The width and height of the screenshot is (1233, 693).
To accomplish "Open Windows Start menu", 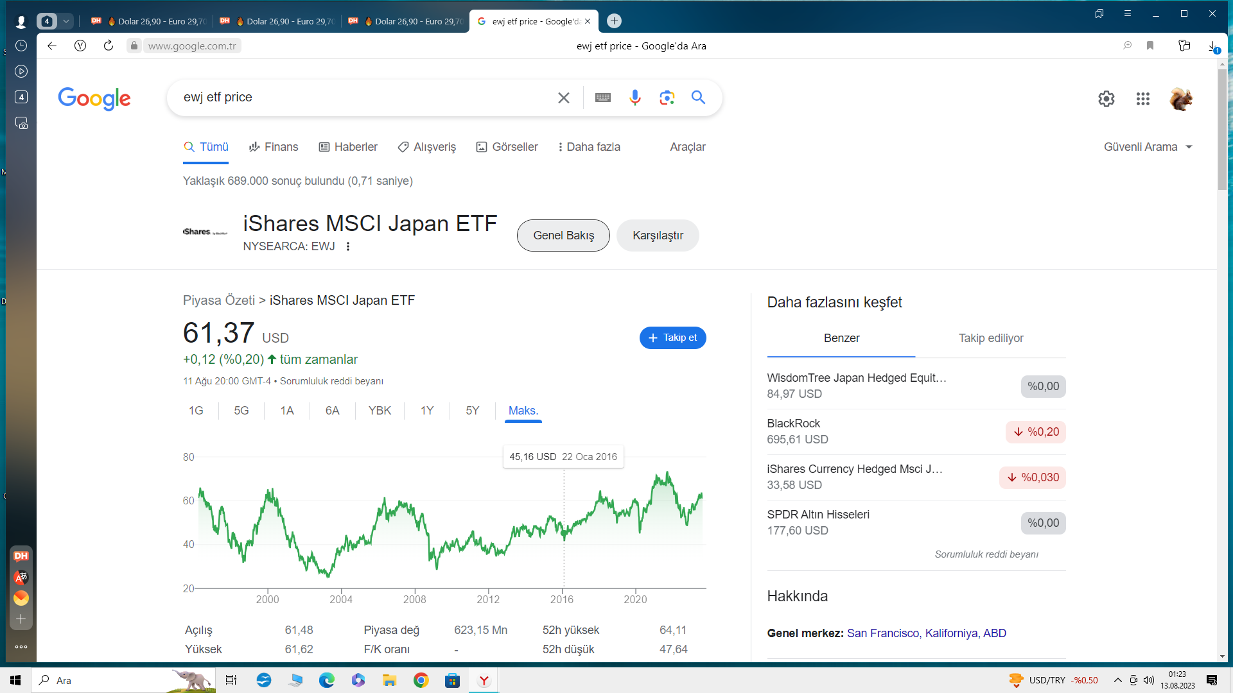I will 15,680.
